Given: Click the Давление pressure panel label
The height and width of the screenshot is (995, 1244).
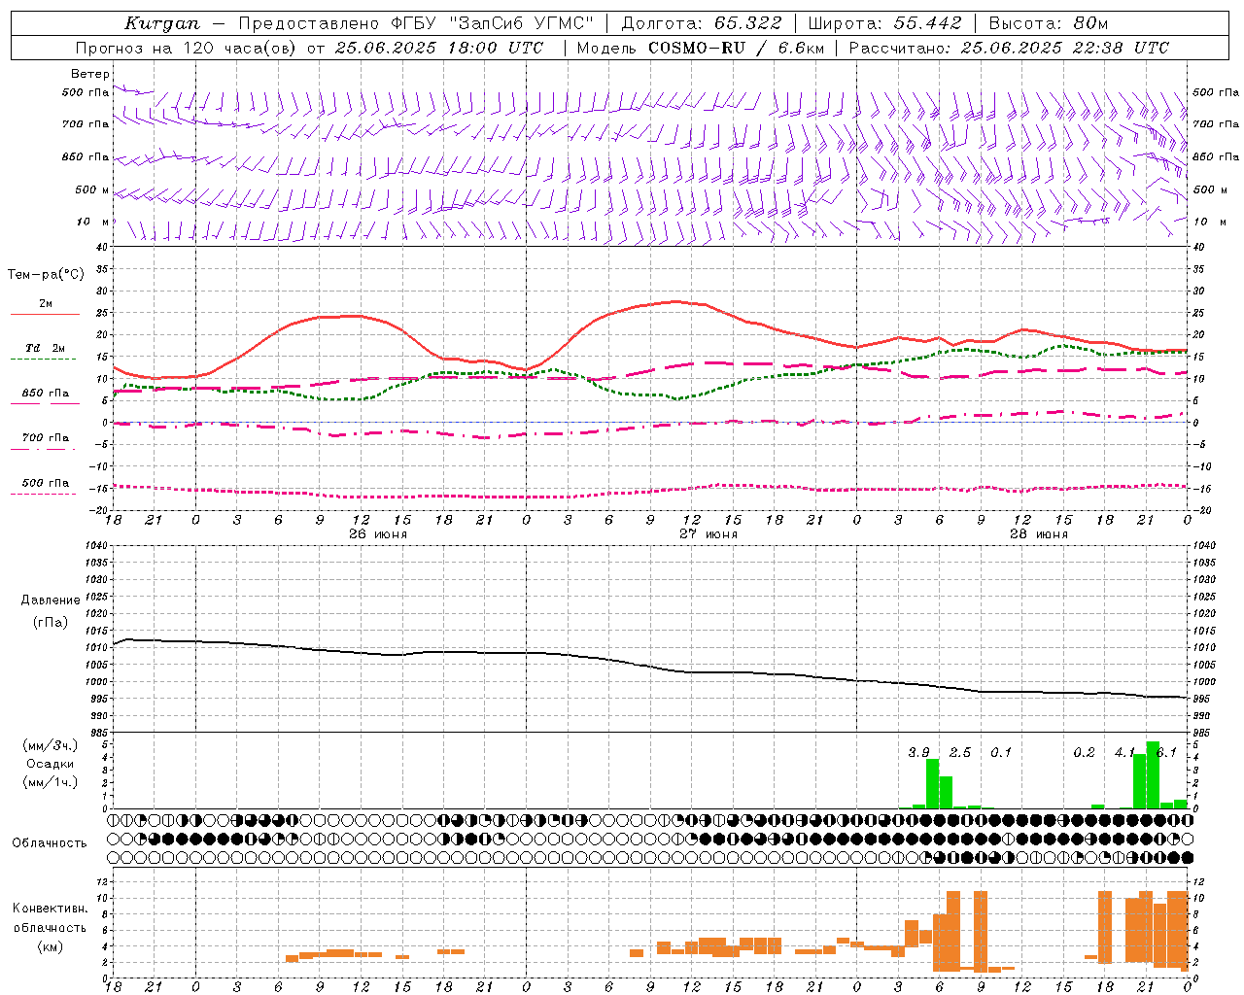Looking at the screenshot, I should 51,600.
